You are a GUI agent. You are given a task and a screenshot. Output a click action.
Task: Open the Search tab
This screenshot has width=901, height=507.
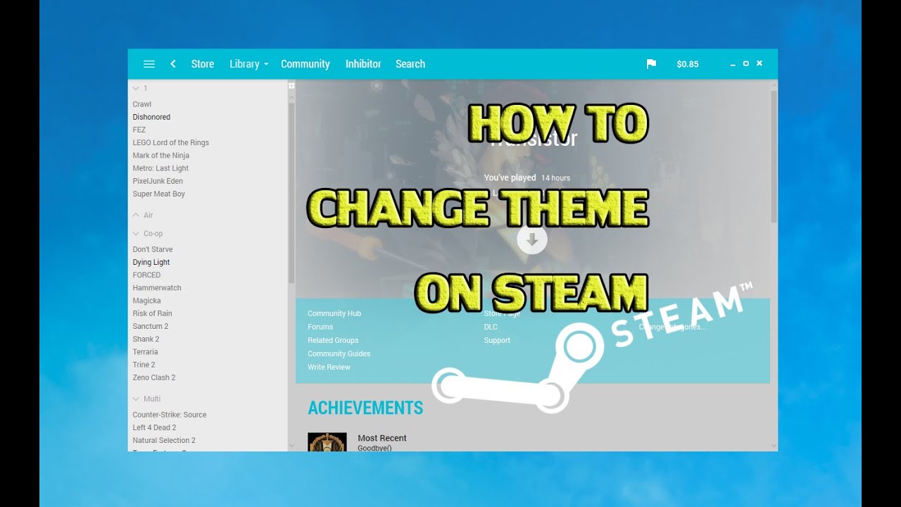tap(410, 64)
